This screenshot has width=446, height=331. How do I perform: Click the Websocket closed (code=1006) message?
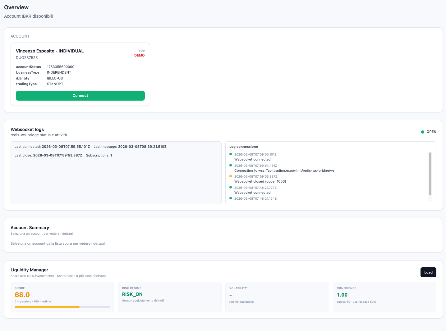tap(260, 181)
